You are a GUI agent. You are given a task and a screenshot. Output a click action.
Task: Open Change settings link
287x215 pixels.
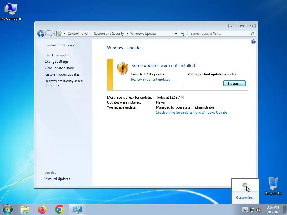(x=57, y=62)
